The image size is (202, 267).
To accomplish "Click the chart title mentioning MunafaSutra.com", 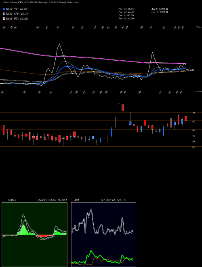I will [41, 2].
